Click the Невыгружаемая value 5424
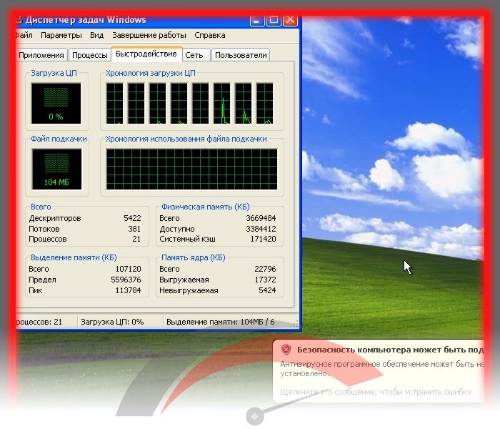The image size is (500, 429). [267, 290]
